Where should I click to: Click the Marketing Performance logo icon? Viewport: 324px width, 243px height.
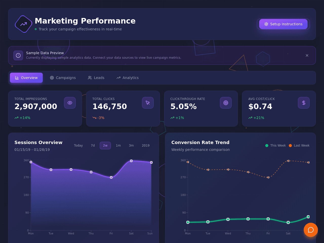point(24,24)
